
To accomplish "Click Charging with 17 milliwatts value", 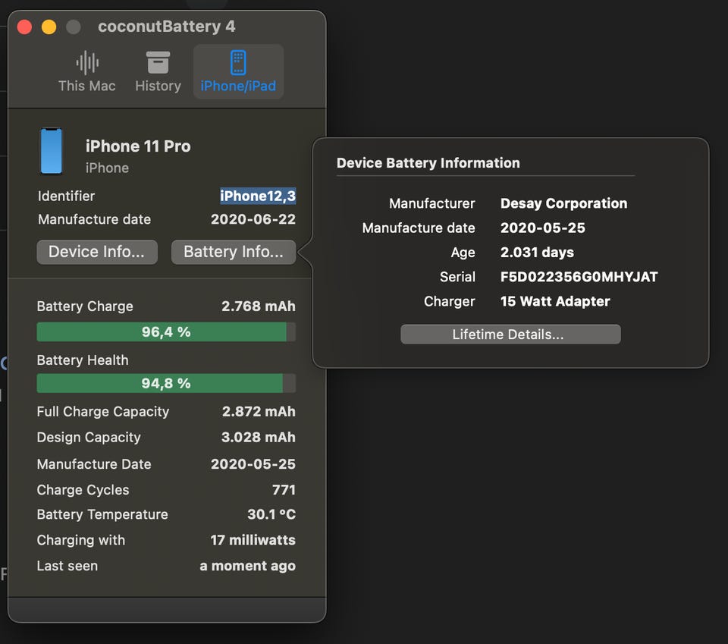I will [253, 540].
